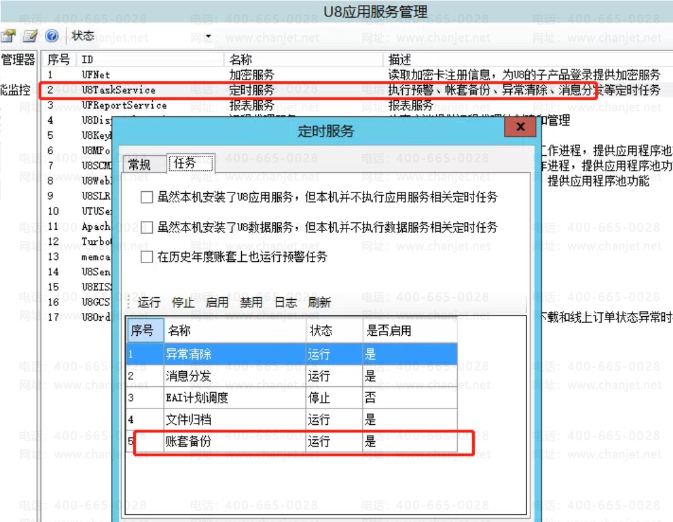Select the 账套备份 task row
Viewport: 673px width, 522px height.
pos(292,441)
